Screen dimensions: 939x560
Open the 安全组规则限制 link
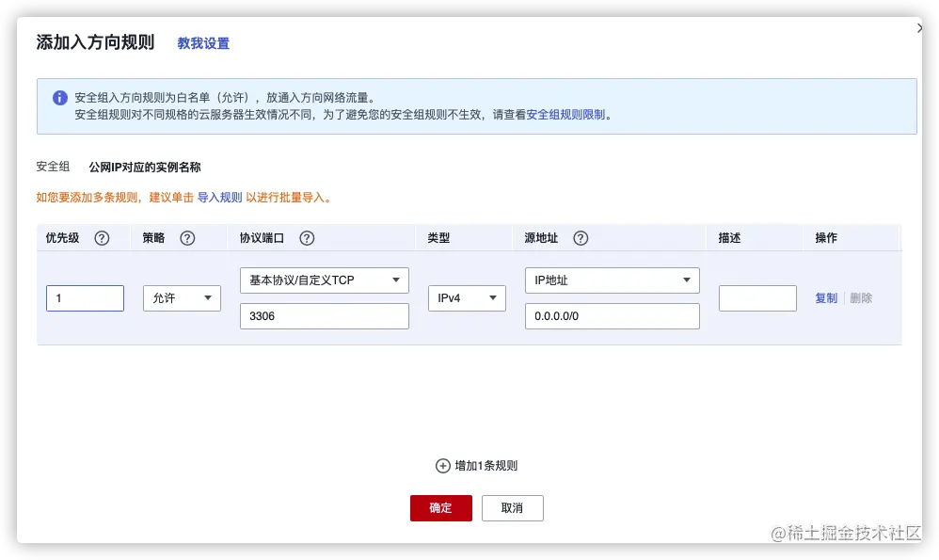tap(565, 115)
